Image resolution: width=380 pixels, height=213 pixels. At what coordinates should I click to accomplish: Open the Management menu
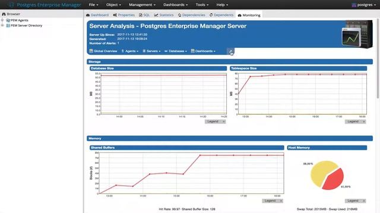pyautogui.click(x=142, y=5)
